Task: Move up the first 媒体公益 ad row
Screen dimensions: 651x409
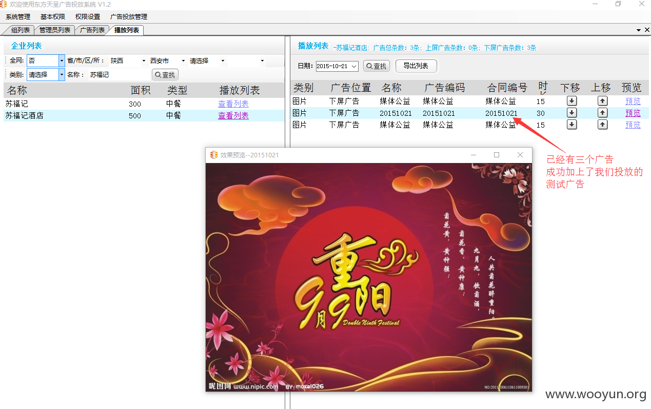Action: (x=603, y=101)
